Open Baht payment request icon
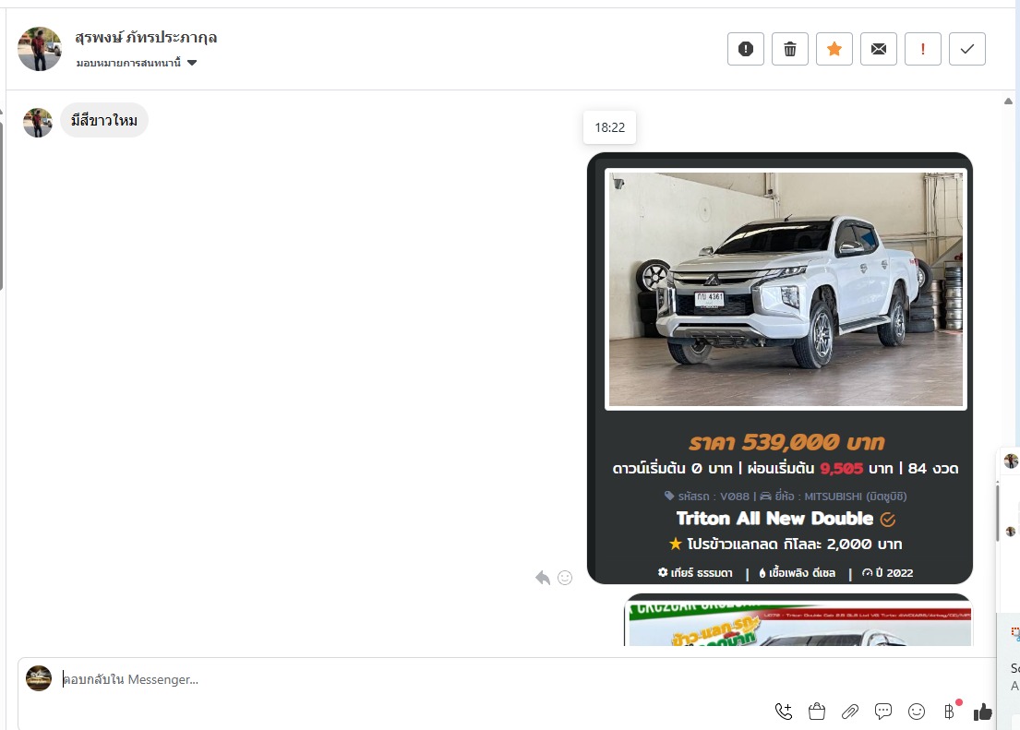 [949, 712]
